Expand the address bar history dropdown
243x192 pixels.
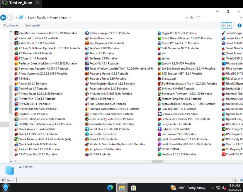click(x=187, y=18)
